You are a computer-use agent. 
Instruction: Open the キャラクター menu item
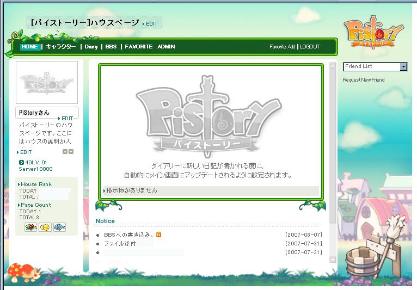tap(61, 47)
